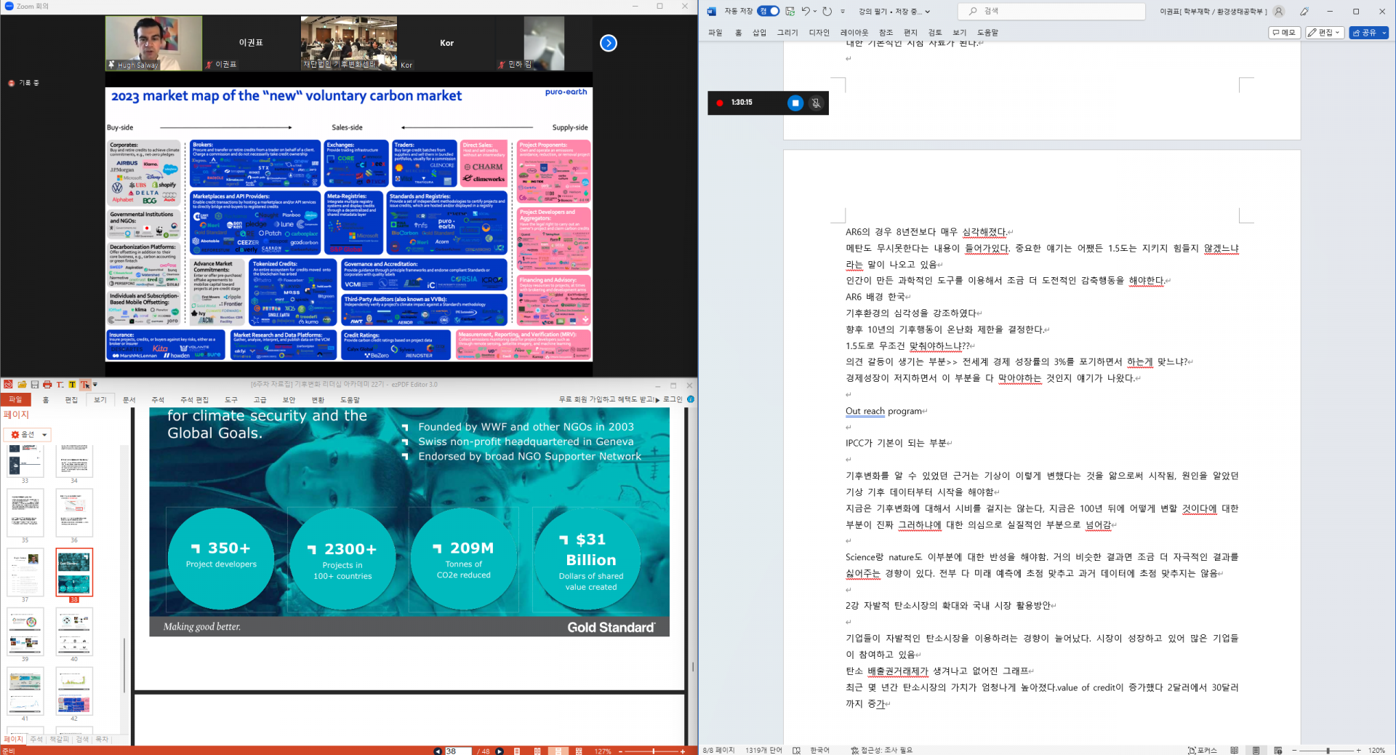This screenshot has height=755, width=1396.
Task: Go to the previous PDF page
Action: 438,751
